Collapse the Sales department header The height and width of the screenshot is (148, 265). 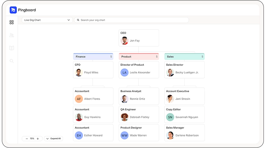pos(184,57)
